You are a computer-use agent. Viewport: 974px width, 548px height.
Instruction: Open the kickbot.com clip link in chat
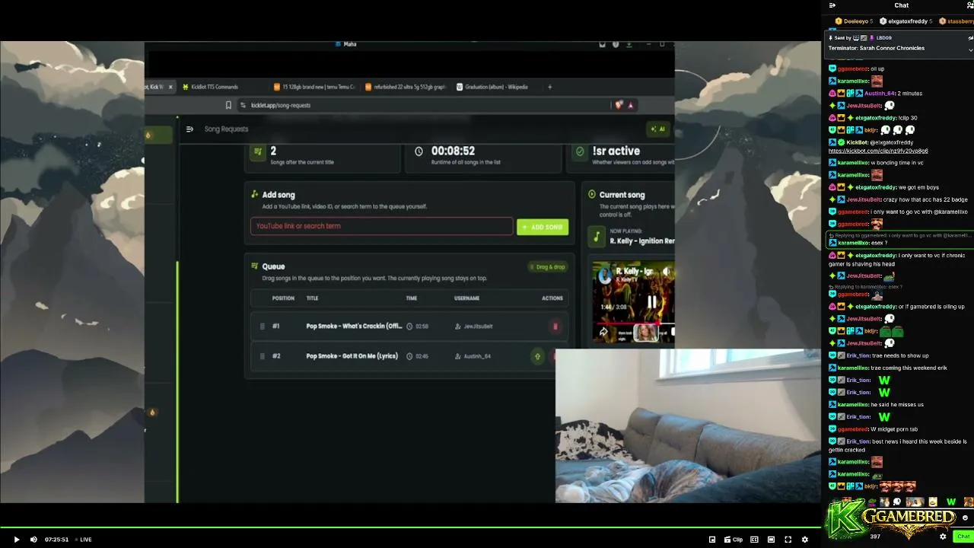click(x=878, y=151)
